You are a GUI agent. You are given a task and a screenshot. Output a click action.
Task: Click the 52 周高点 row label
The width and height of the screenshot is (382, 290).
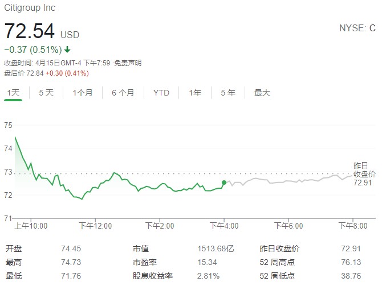coord(277,262)
